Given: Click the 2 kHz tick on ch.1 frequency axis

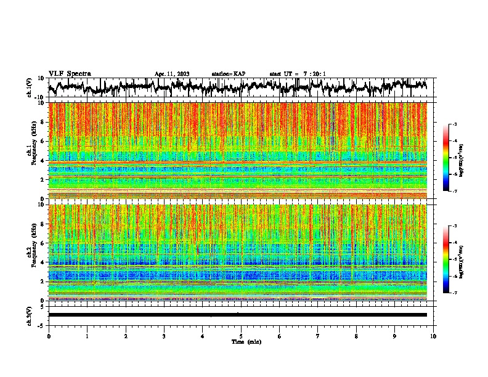Looking at the screenshot, I should pyautogui.click(x=43, y=180).
